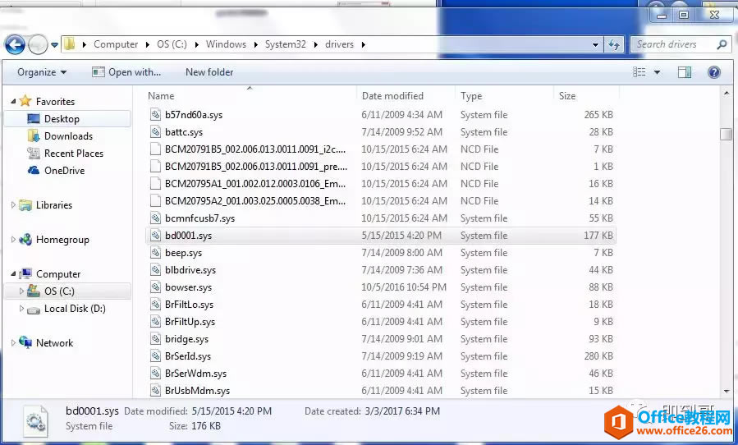Select the blbdrive.sys file icon
This screenshot has width=738, height=445.
click(x=156, y=270)
